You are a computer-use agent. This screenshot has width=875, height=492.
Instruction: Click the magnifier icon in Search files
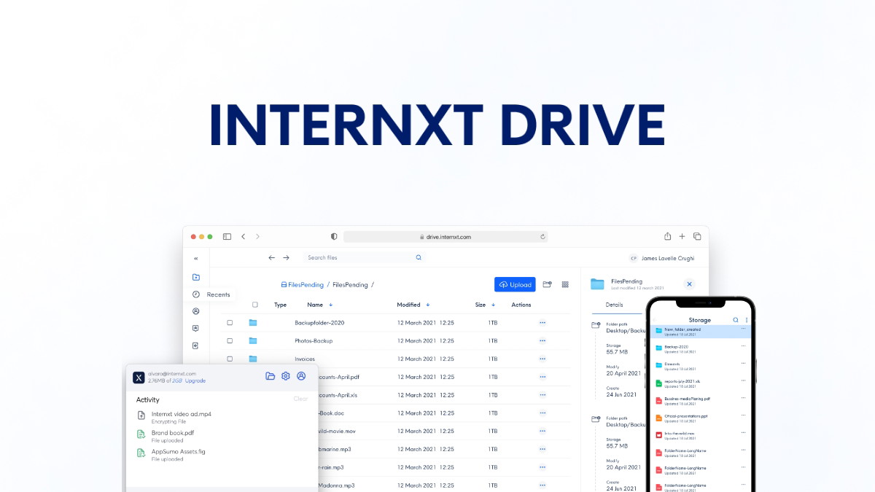pos(419,257)
